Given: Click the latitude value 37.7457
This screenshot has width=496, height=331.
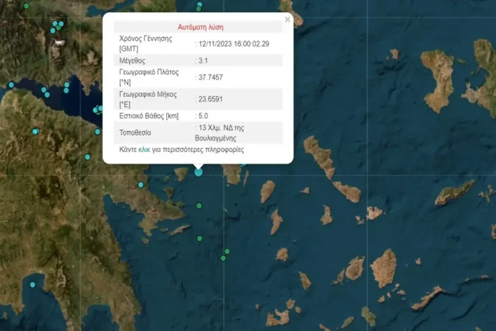Looking at the screenshot, I should (x=211, y=77).
